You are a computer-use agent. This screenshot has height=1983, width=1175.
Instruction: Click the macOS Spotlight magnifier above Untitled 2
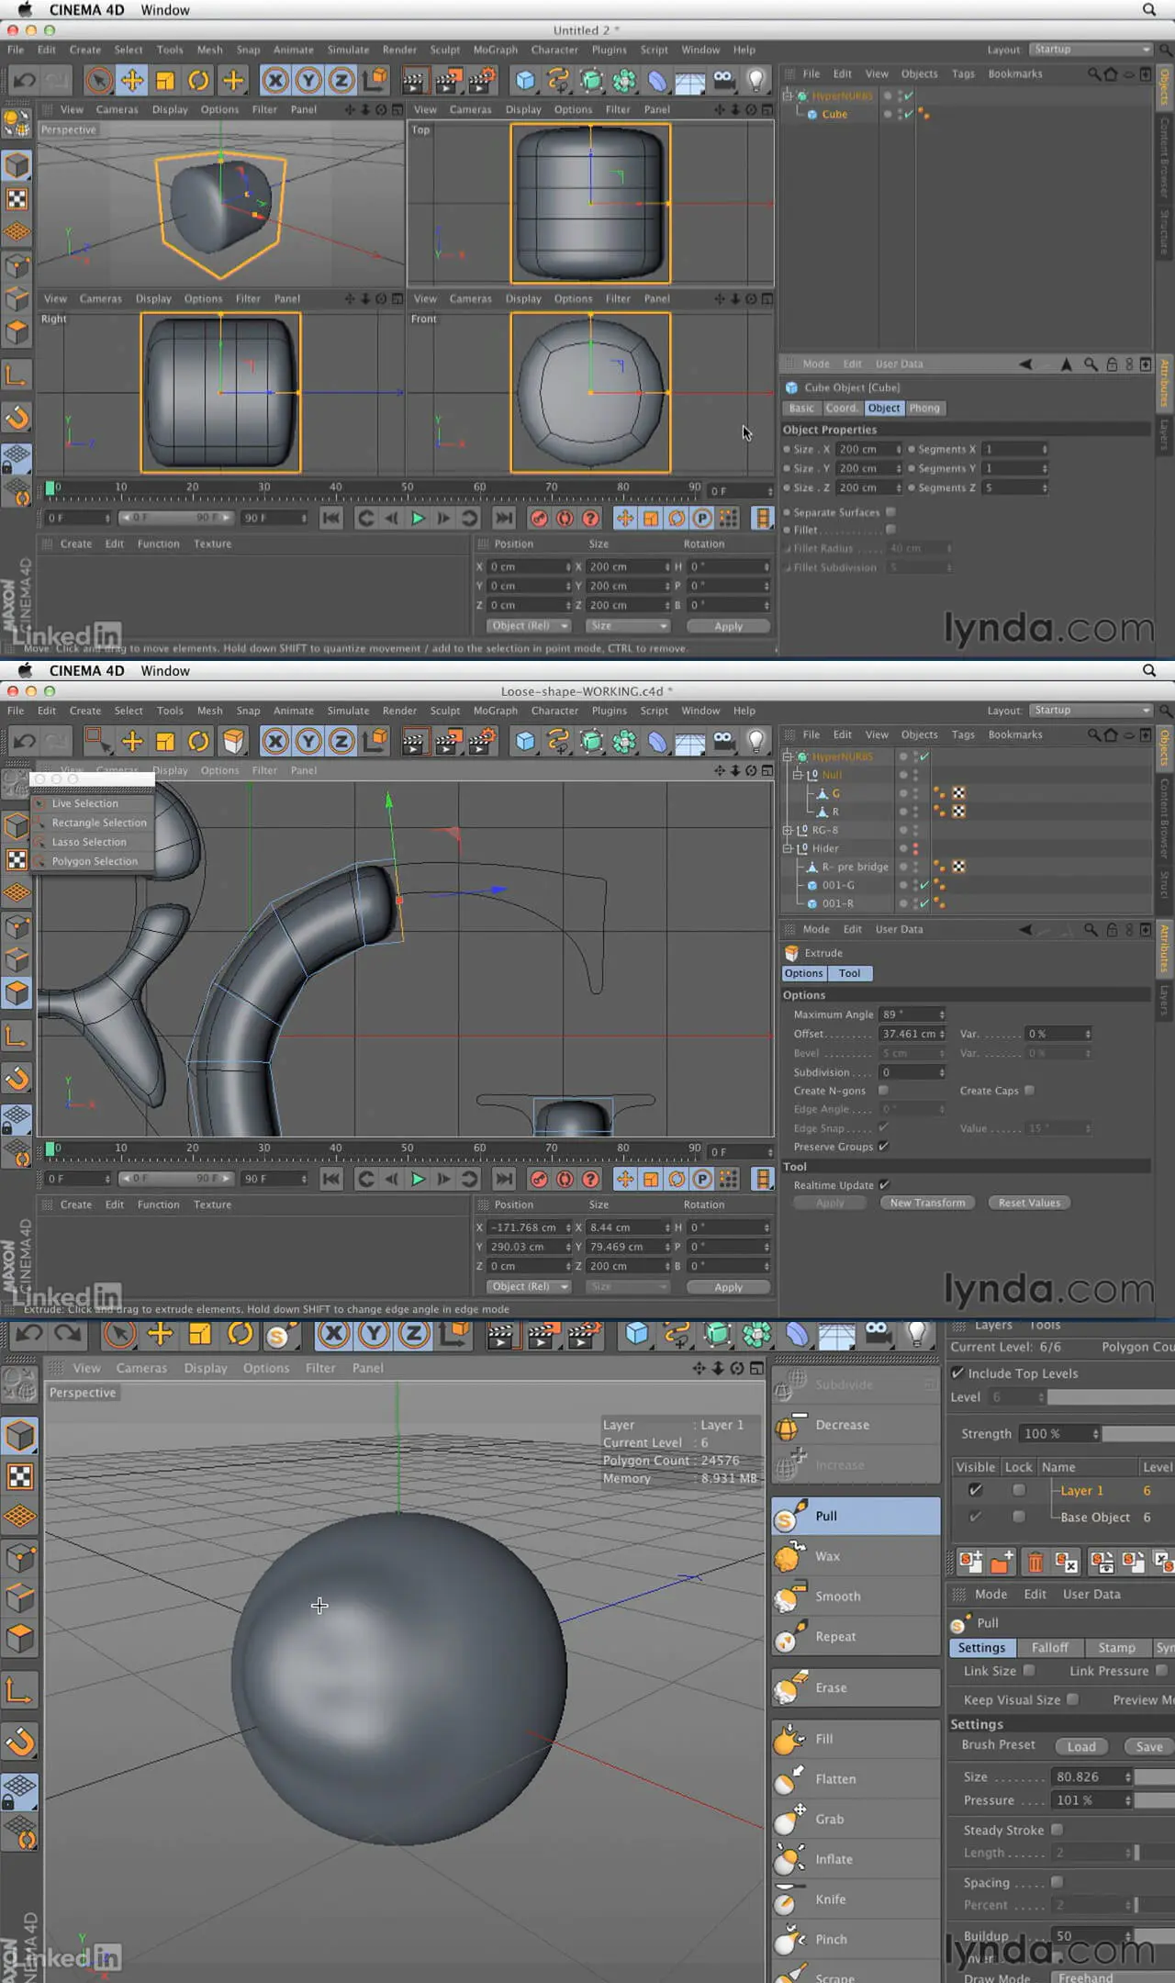1148,10
